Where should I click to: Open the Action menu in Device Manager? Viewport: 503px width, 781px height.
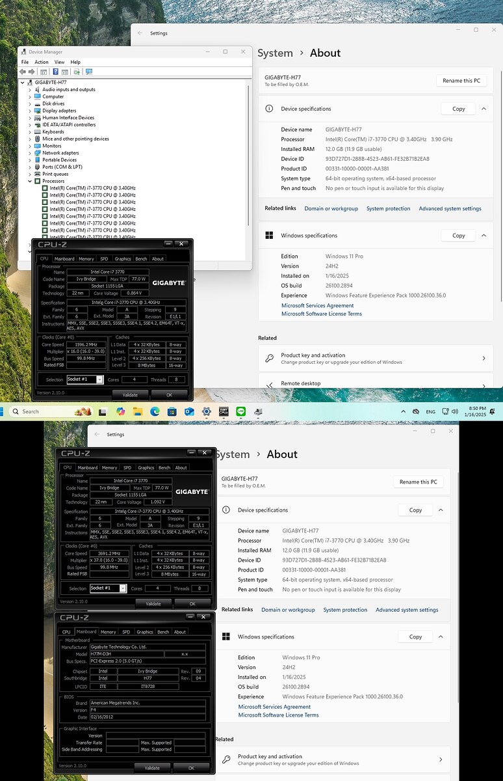(x=42, y=62)
